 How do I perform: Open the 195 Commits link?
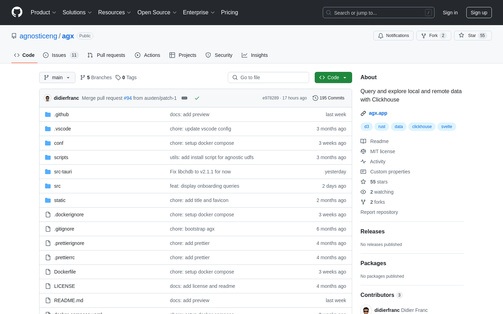[328, 98]
